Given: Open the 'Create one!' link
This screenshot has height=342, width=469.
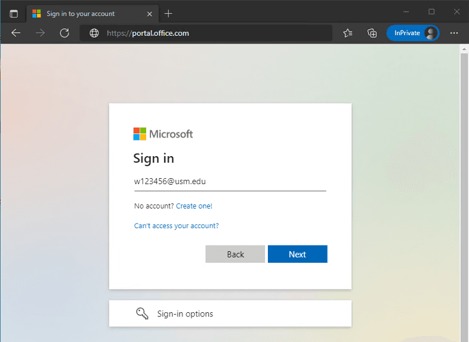Looking at the screenshot, I should click(194, 206).
